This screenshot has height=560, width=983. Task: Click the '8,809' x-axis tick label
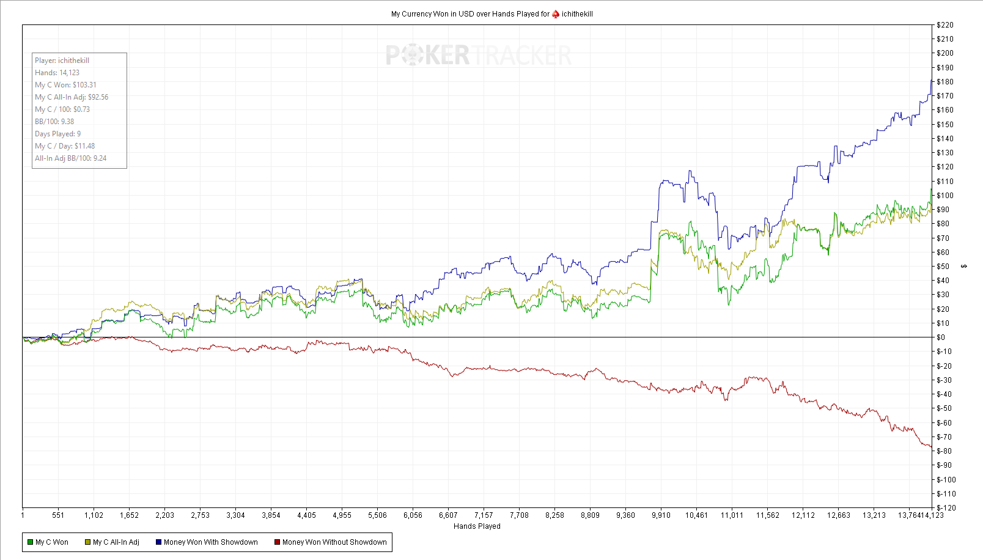pos(590,515)
